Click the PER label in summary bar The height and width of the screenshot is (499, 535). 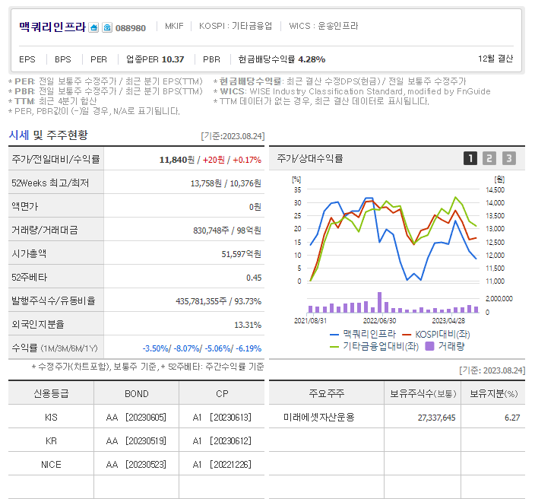(99, 59)
